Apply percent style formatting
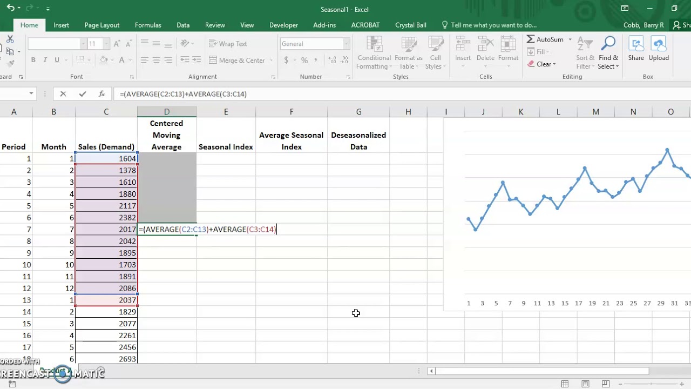 pyautogui.click(x=304, y=61)
